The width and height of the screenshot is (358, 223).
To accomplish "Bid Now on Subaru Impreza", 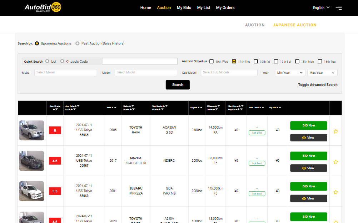I will 308,186.
